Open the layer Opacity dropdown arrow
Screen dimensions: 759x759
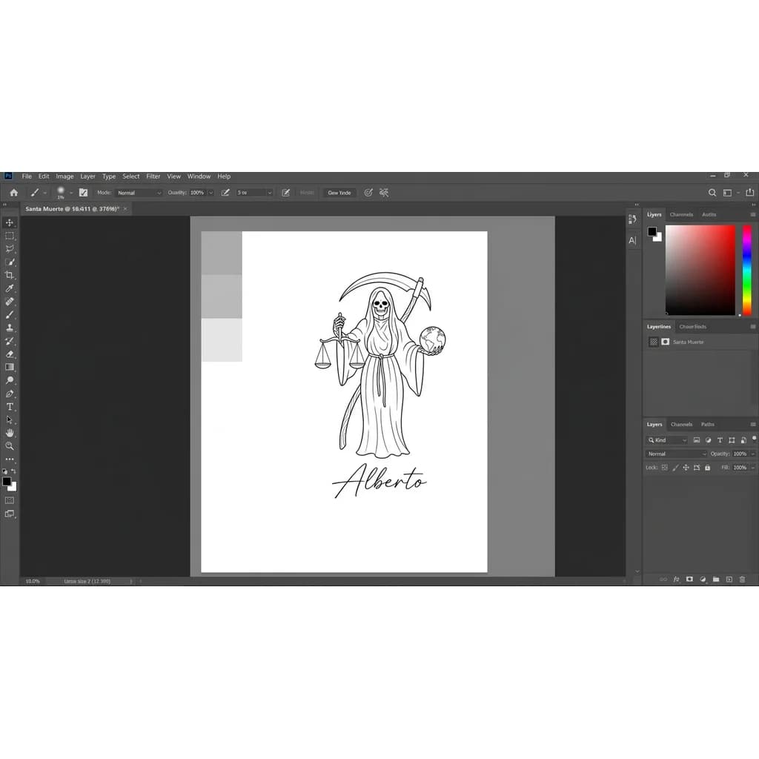[753, 454]
